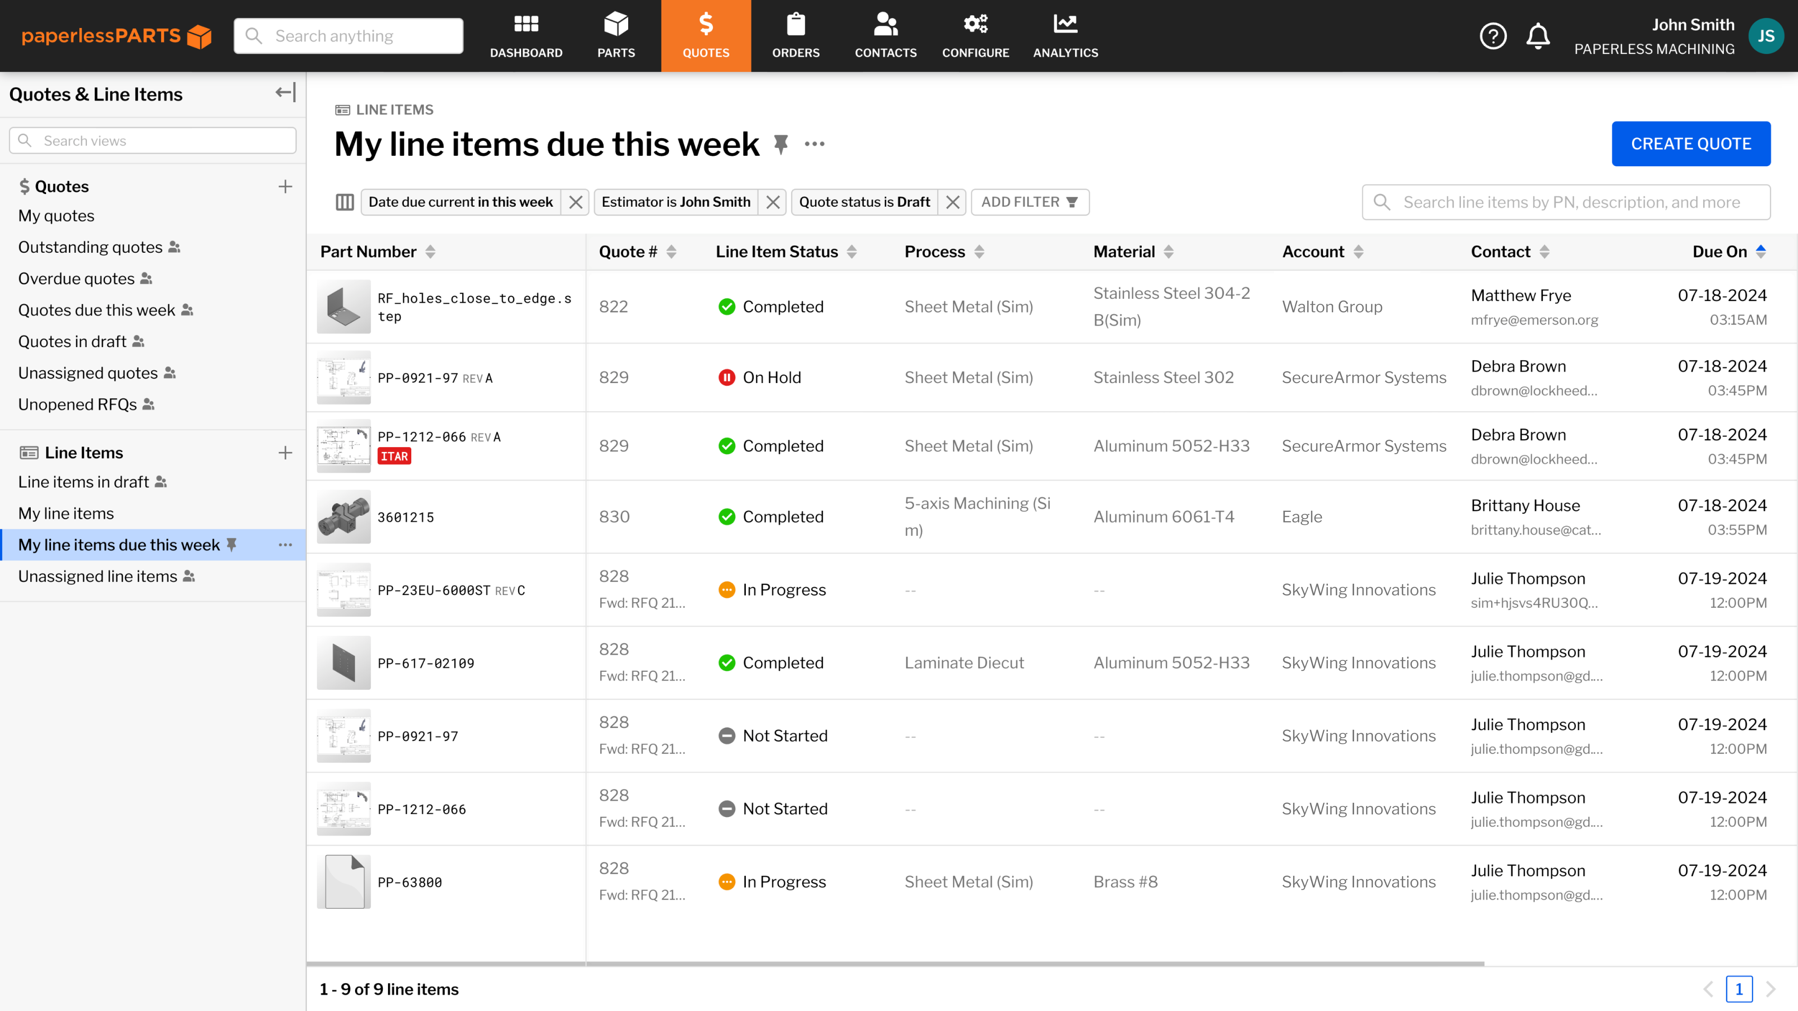This screenshot has width=1798, height=1011.
Task: Collapse the Quotes & Line Items sidebar
Action: (x=285, y=93)
